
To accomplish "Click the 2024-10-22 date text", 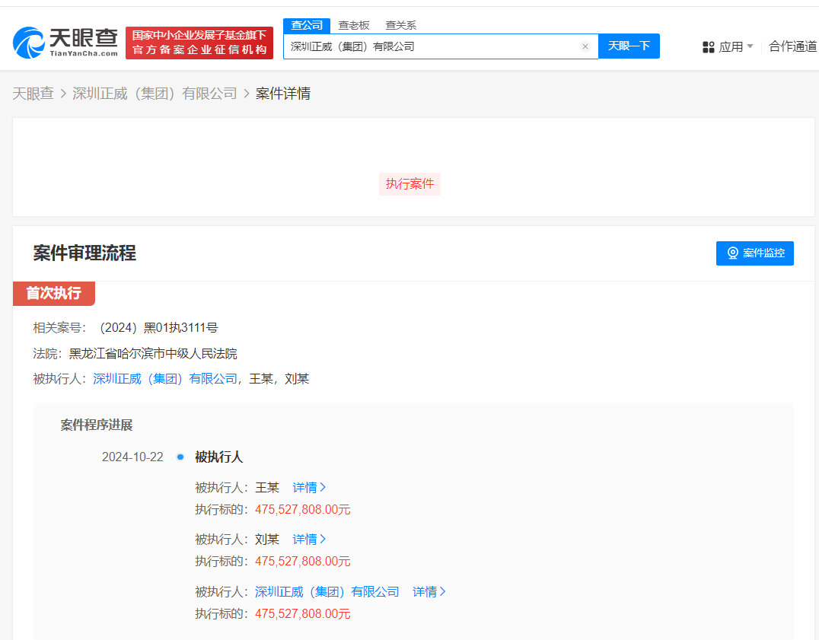I will (x=132, y=457).
